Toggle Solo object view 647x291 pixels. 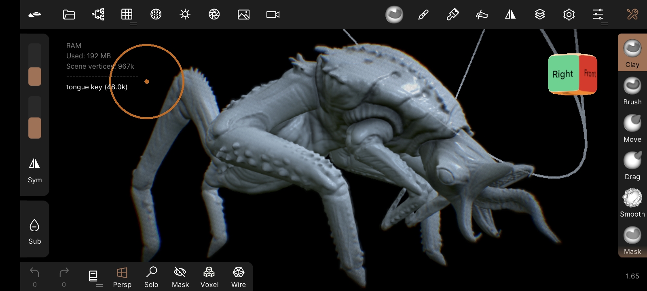pyautogui.click(x=151, y=277)
